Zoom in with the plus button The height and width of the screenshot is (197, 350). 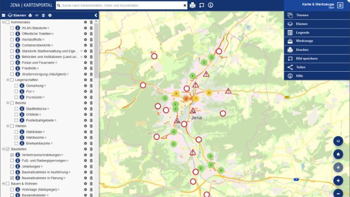(x=338, y=181)
